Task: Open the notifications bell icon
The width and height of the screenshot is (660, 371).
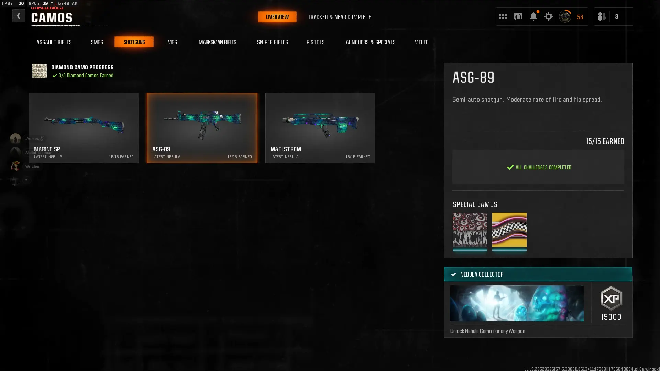Action: coord(533,16)
